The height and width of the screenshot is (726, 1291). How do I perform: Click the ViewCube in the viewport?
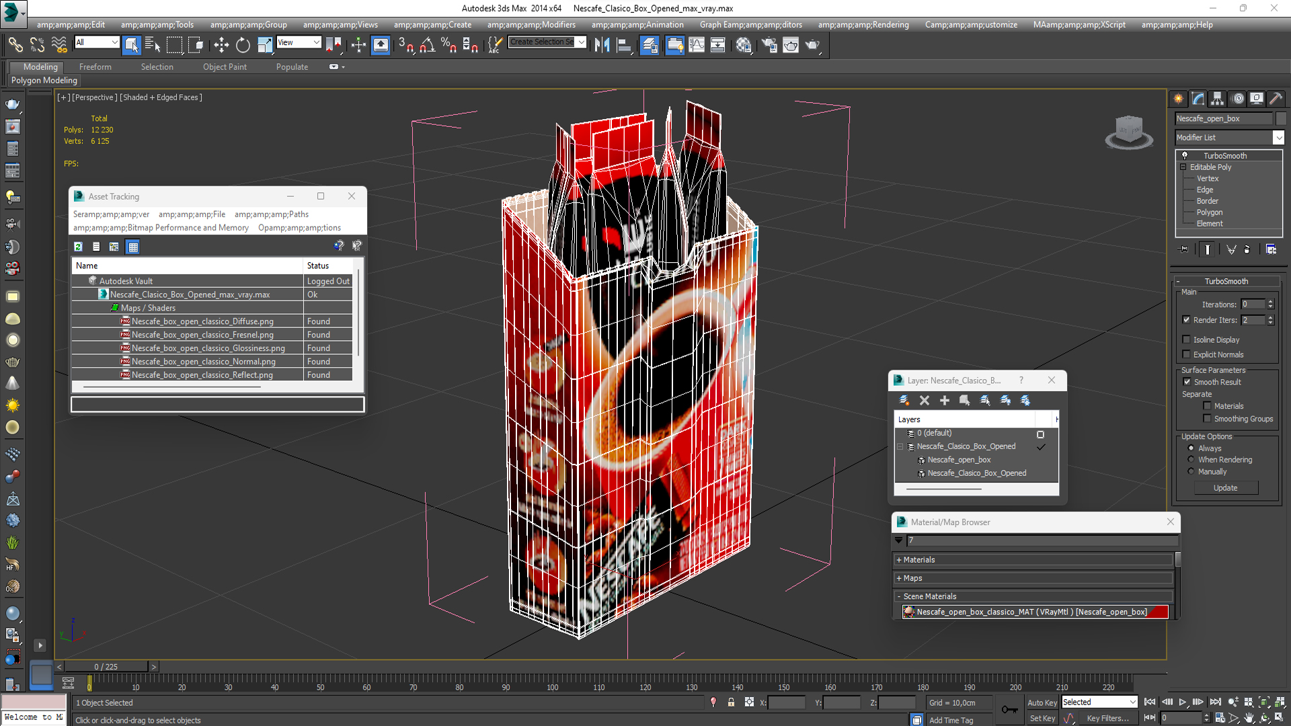pos(1129,130)
